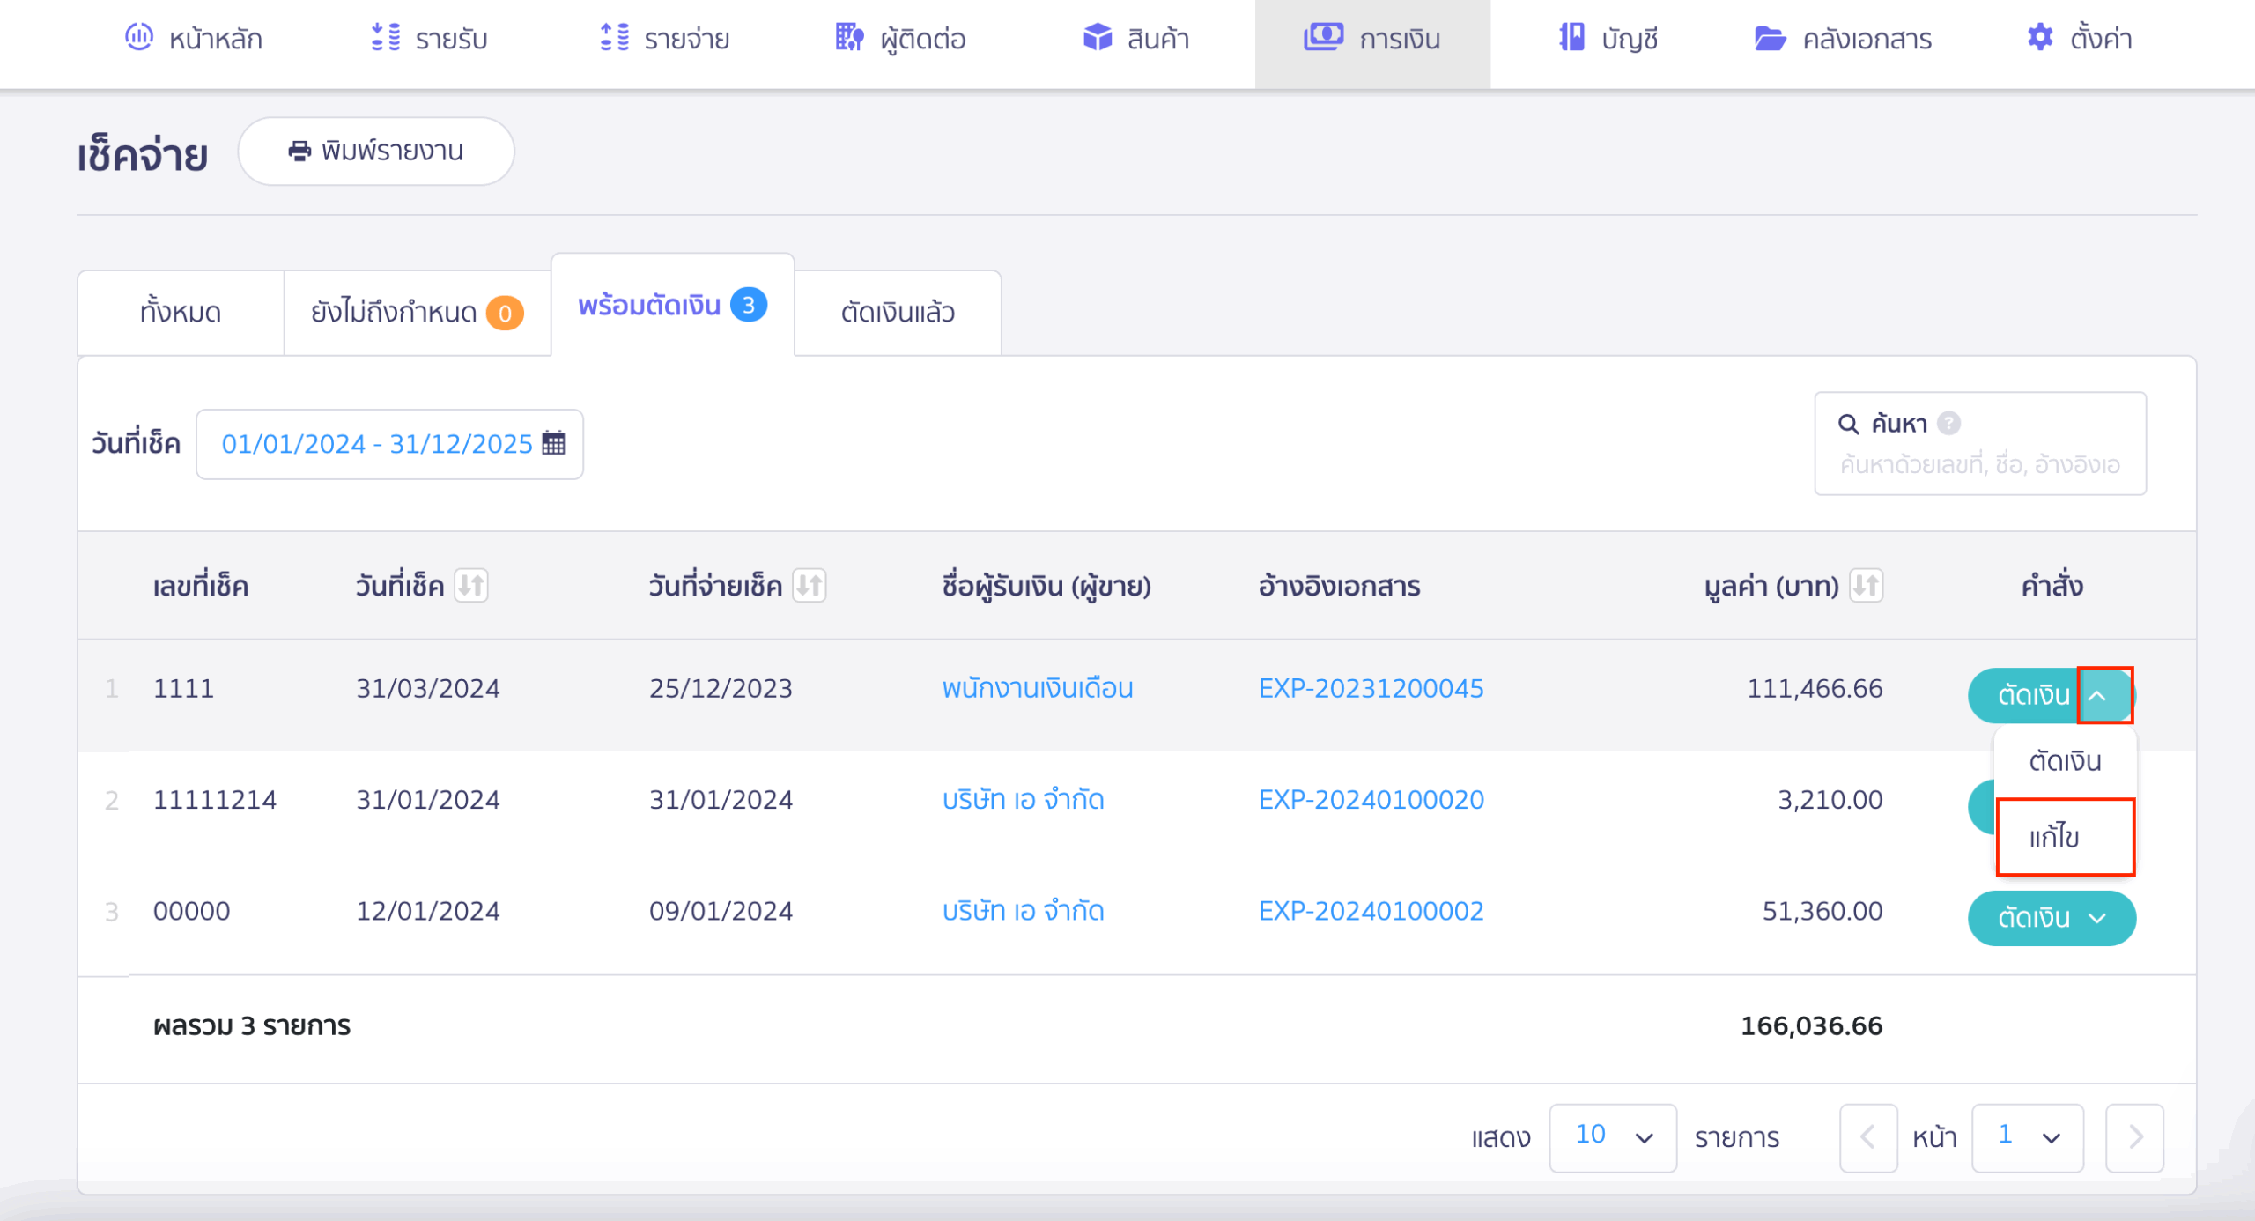Click the value 51,360.00
This screenshot has height=1221, width=2255.
pyautogui.click(x=1822, y=911)
